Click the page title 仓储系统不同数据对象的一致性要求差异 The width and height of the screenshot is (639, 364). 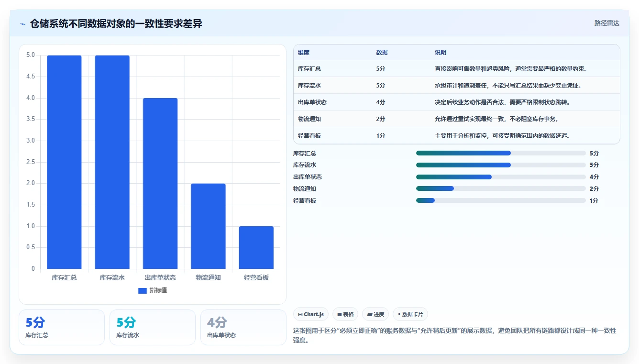pyautogui.click(x=116, y=23)
